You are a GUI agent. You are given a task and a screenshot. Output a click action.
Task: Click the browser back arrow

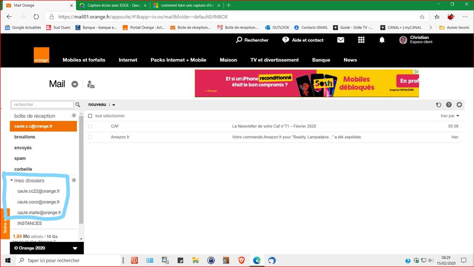coord(9,17)
